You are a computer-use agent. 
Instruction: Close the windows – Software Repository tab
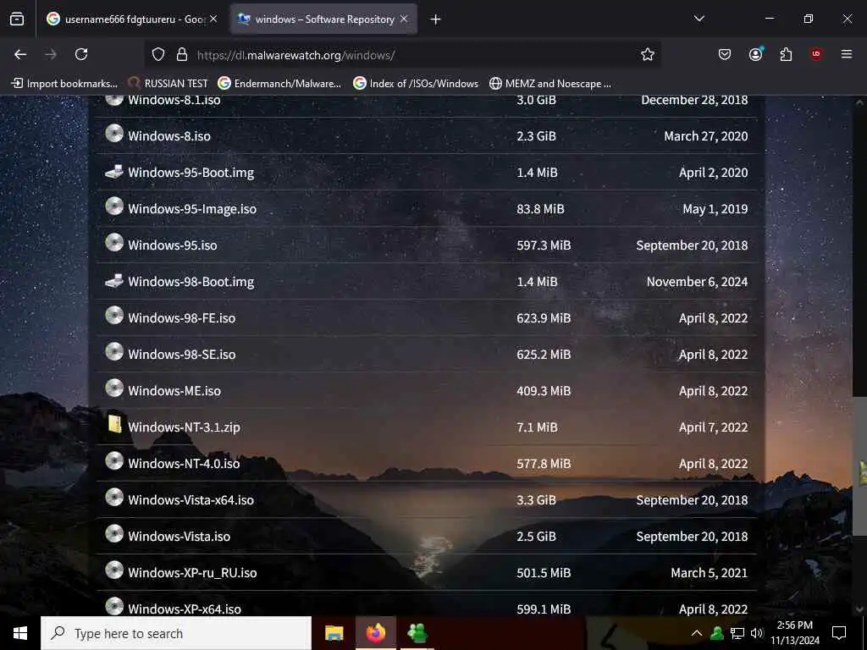click(x=404, y=19)
